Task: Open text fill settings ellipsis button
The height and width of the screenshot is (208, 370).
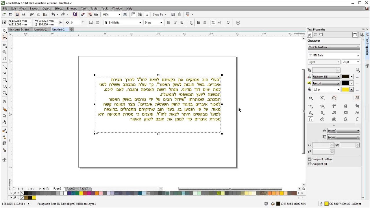Action: coord(357,77)
